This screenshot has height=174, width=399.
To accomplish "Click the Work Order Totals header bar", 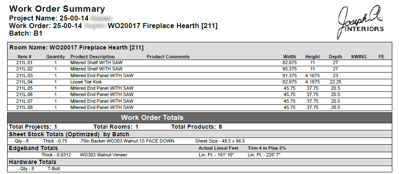I will tap(200, 118).
